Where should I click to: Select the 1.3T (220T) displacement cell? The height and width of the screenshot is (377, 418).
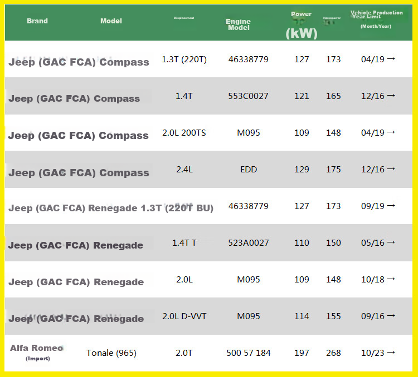[x=184, y=59]
